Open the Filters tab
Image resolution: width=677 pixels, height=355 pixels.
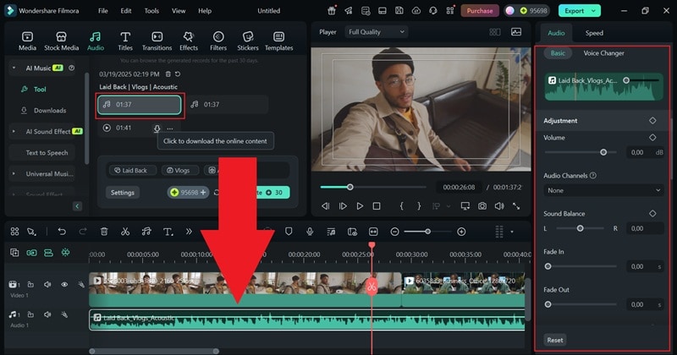click(x=218, y=41)
